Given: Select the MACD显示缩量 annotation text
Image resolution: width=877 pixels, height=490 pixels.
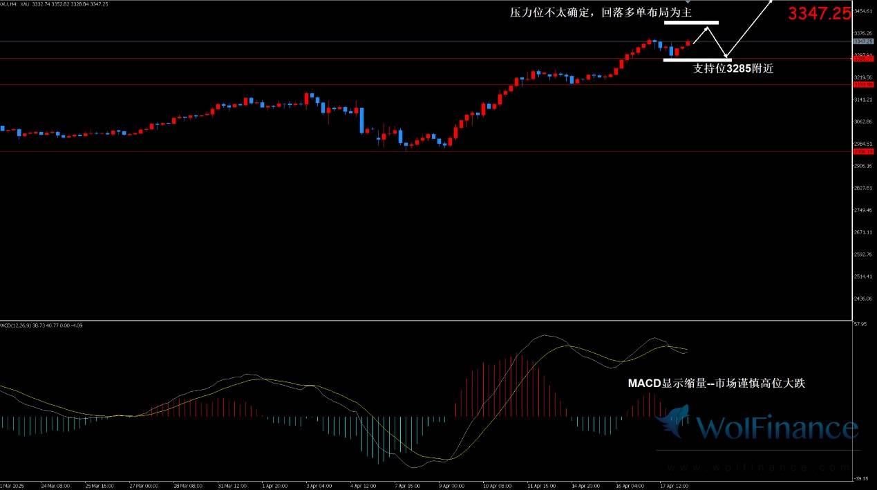Looking at the screenshot, I should [x=716, y=384].
